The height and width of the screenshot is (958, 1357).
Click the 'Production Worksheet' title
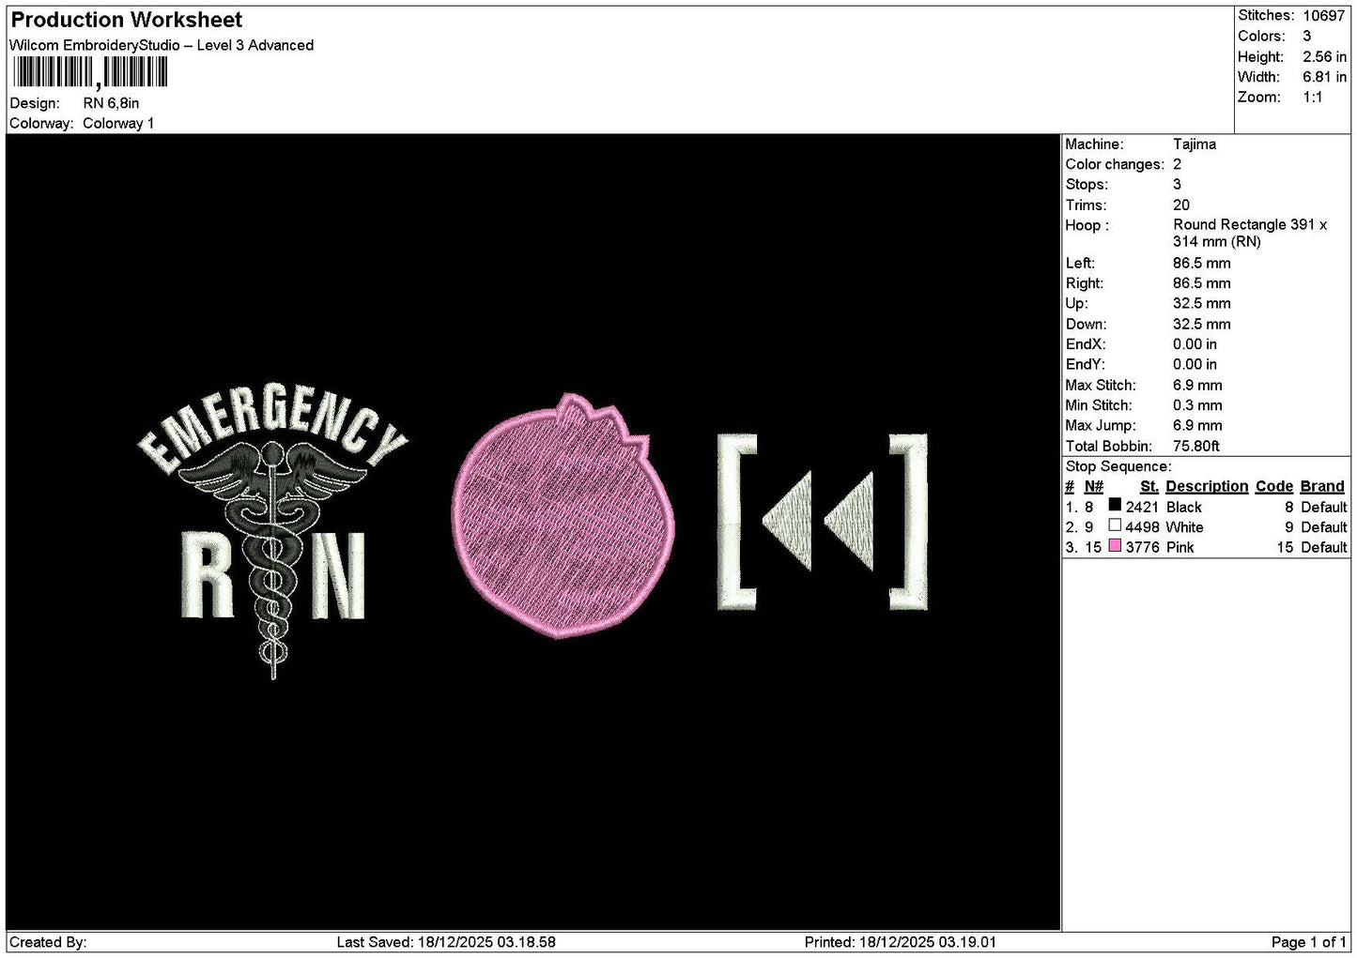pos(127,20)
